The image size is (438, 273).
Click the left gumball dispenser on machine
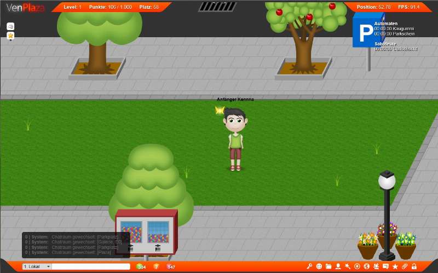(x=131, y=231)
